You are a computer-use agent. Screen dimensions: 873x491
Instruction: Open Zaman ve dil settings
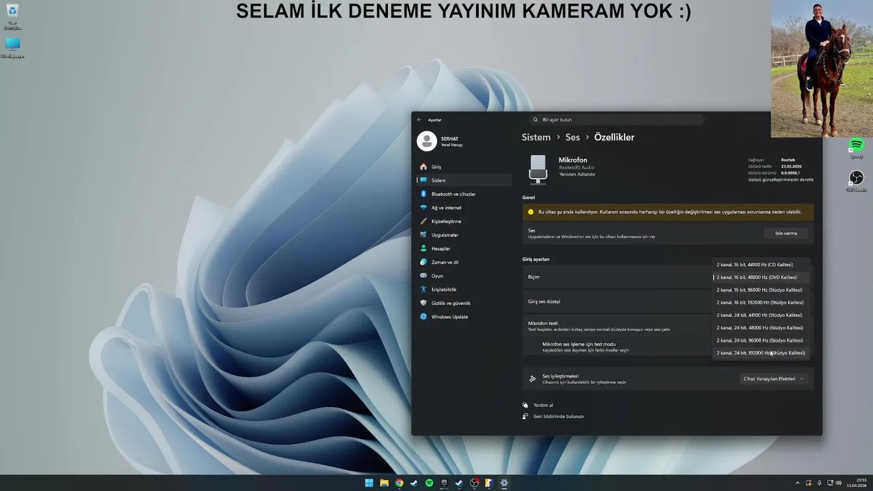464,262
